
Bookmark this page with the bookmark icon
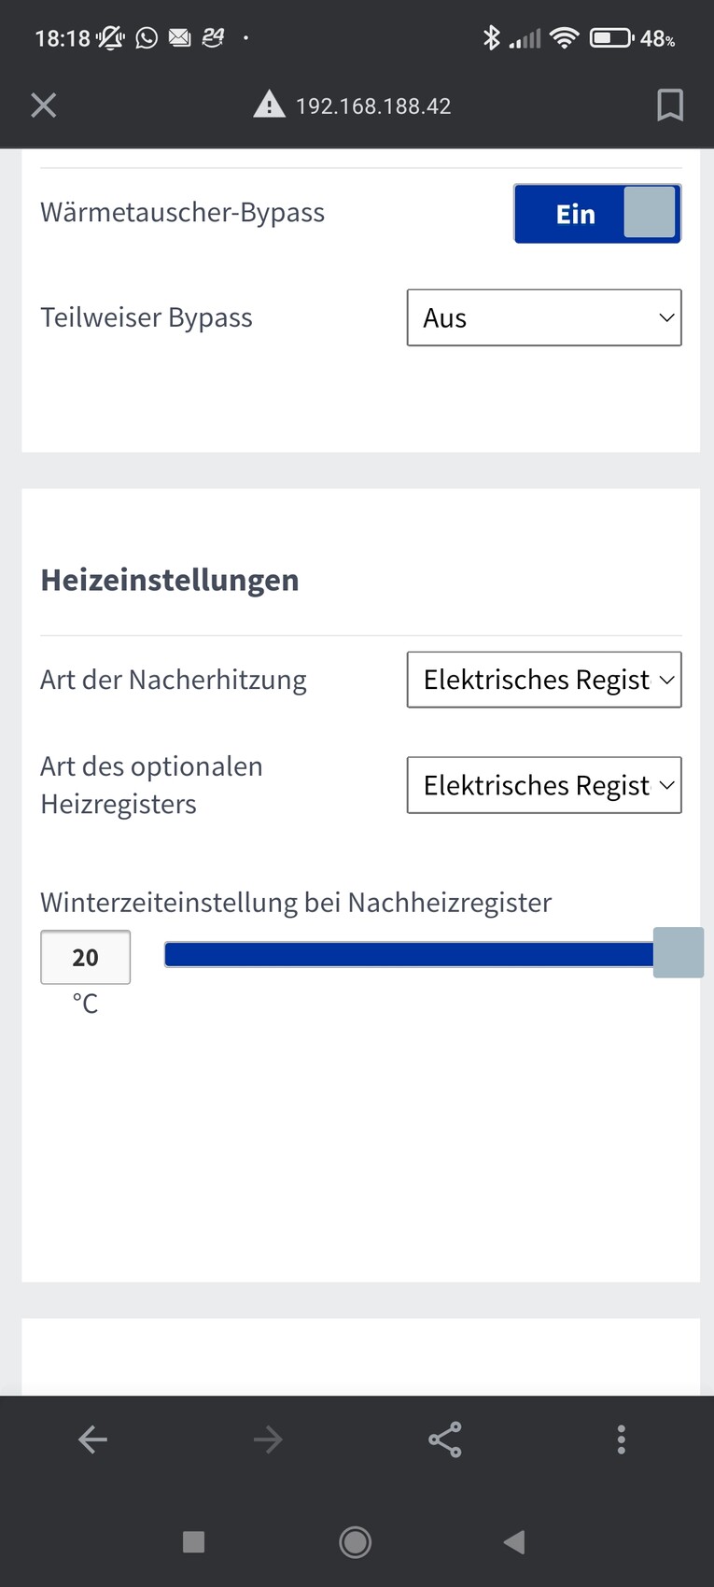(x=669, y=105)
